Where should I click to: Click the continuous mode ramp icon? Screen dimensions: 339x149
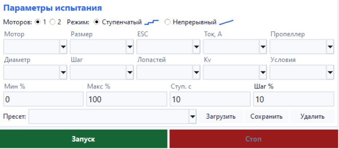tap(226, 22)
